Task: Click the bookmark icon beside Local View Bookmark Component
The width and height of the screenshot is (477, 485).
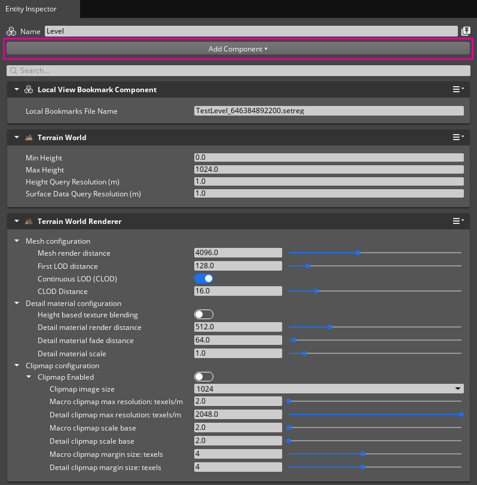Action: point(29,89)
